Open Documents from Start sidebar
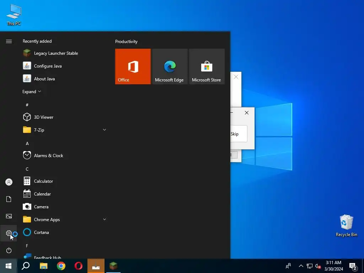Viewport: 364px width, 273px height. pyautogui.click(x=9, y=199)
